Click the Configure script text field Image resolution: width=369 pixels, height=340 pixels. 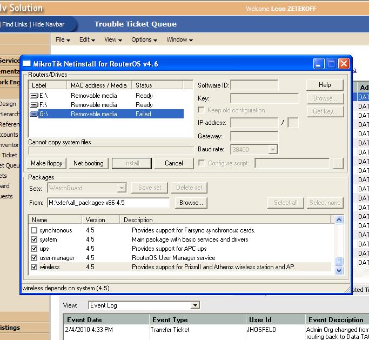[292, 163]
